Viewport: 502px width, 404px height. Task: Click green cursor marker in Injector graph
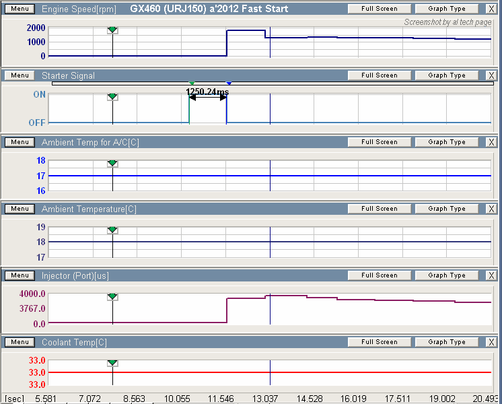[112, 297]
